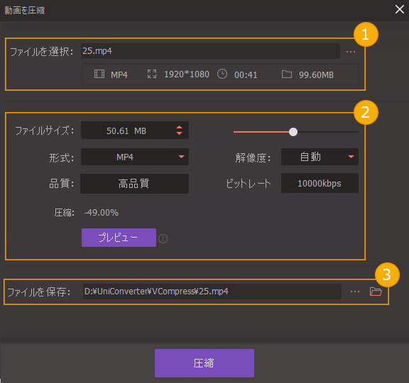The width and height of the screenshot is (409, 383).
Task: Click the unfilled right portion of the size slider
Action: (x=328, y=132)
